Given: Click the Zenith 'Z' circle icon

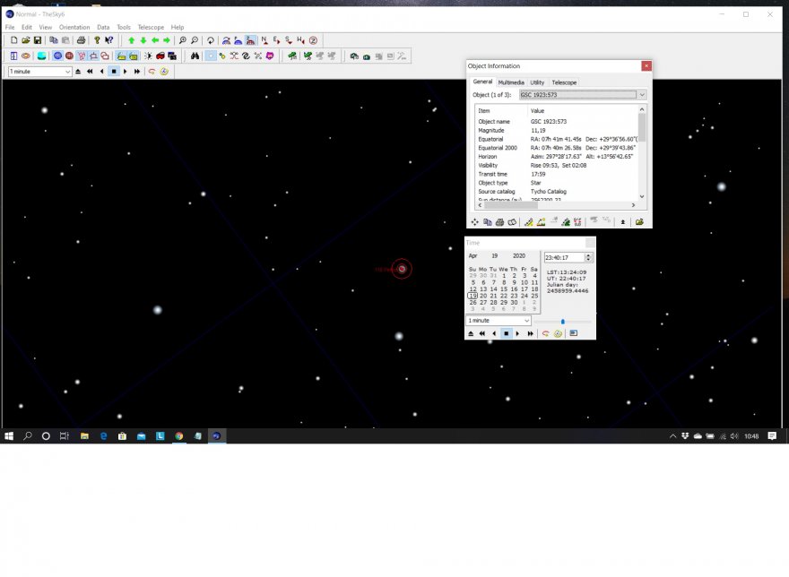Looking at the screenshot, I should pos(313,40).
